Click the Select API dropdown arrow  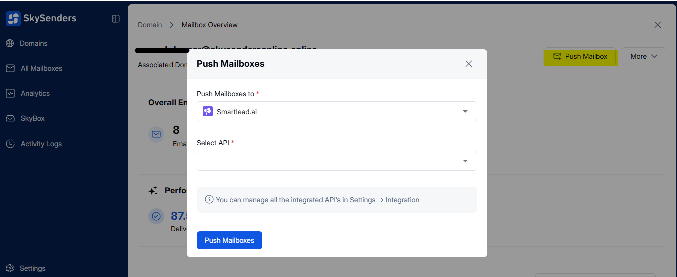(x=465, y=161)
